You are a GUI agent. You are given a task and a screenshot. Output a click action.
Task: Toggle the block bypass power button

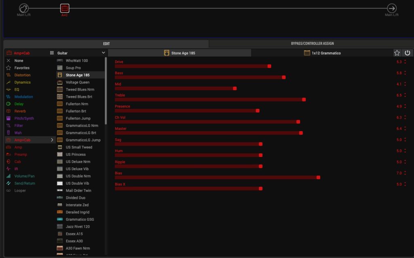(x=407, y=53)
